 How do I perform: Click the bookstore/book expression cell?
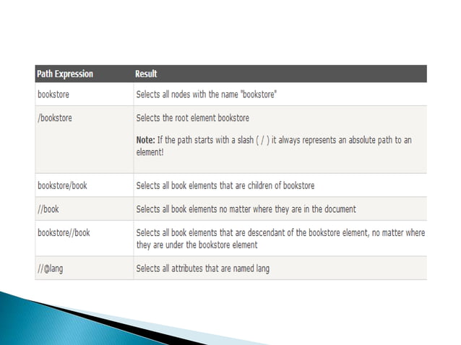84,185
